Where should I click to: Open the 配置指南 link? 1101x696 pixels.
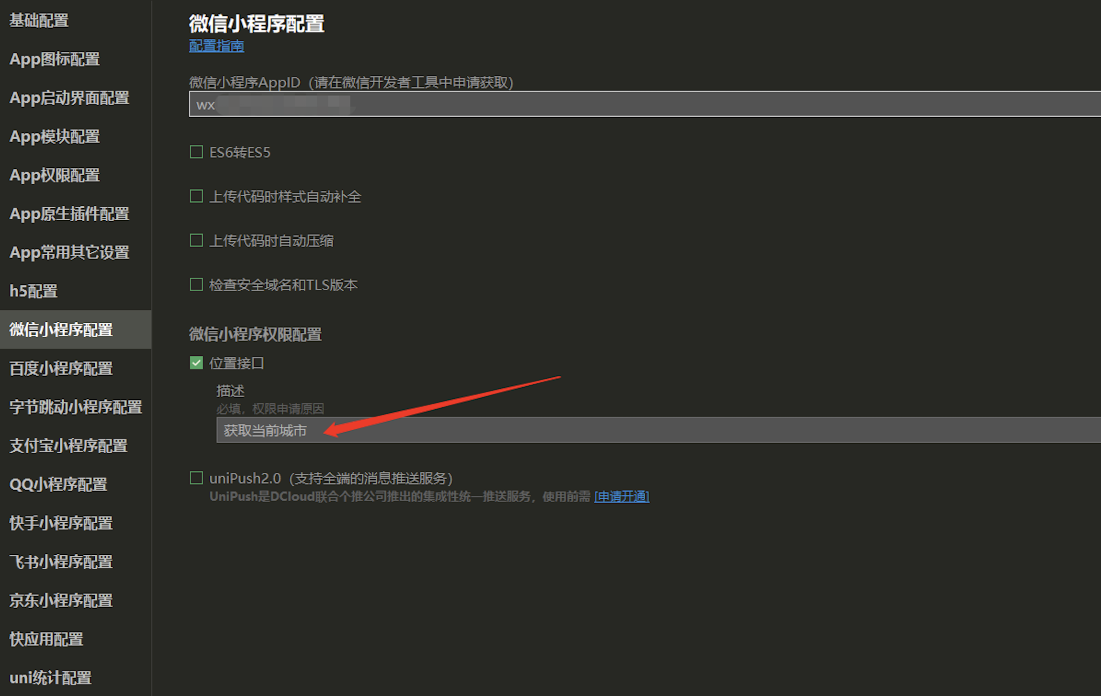[216, 46]
